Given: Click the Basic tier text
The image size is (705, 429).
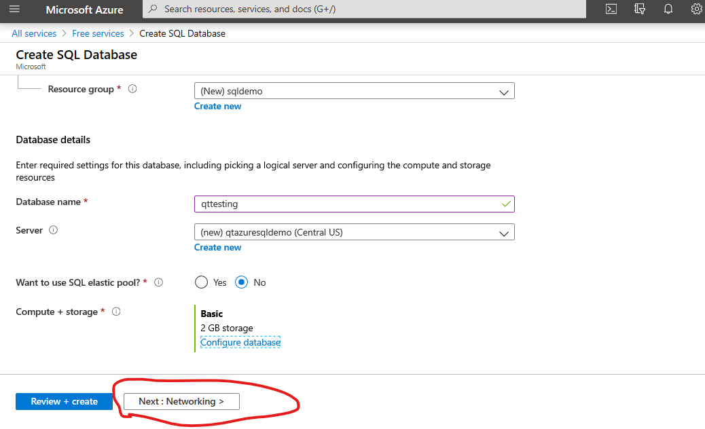Looking at the screenshot, I should click(x=212, y=314).
